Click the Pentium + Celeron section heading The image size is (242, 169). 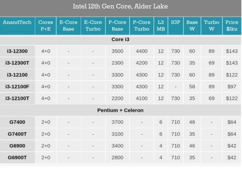120,110
